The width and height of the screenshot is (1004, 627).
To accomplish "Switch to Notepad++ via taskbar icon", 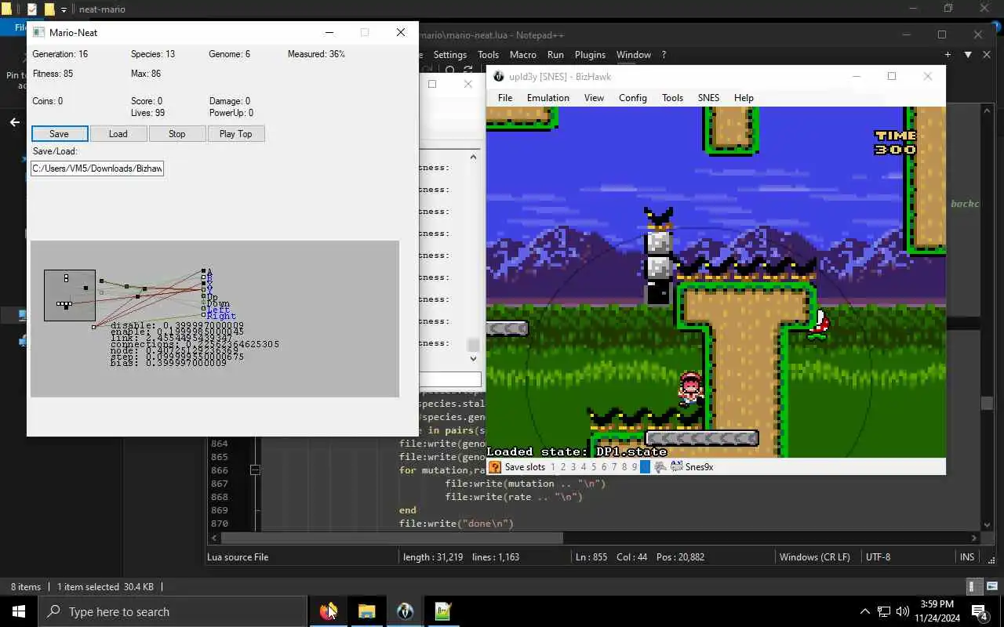I will point(443,611).
